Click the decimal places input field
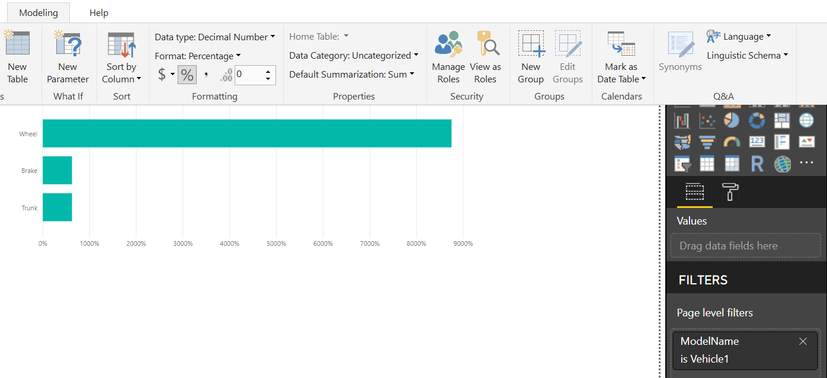This screenshot has width=827, height=378. 249,75
